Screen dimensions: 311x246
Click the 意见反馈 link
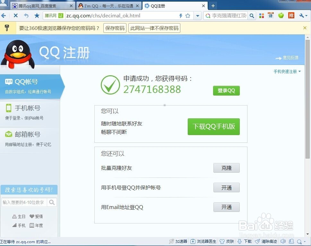click(290, 58)
